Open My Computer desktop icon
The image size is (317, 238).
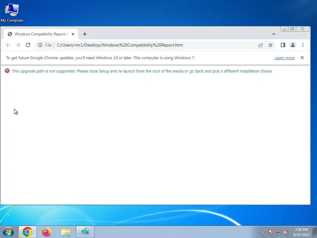point(12,12)
